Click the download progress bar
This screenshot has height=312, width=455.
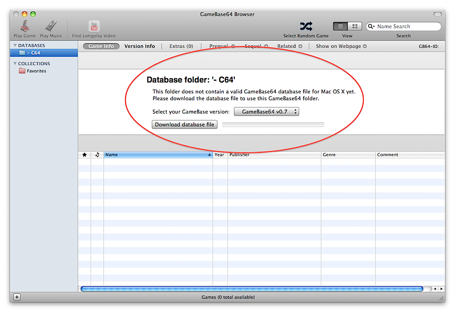tap(273, 125)
